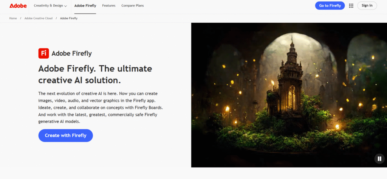Viewport: 387px width, 179px height.
Task: Select the Adobe Firefly nav tab
Action: [x=85, y=6]
